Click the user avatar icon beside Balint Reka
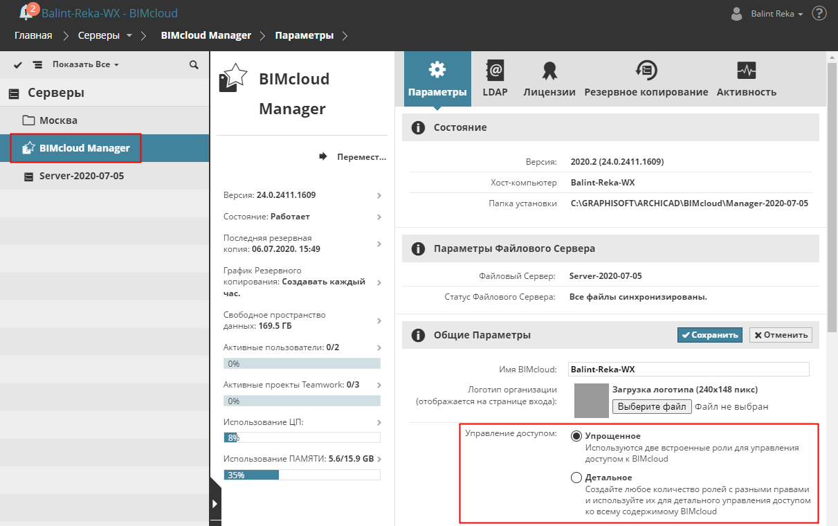The width and height of the screenshot is (838, 526). 737,13
